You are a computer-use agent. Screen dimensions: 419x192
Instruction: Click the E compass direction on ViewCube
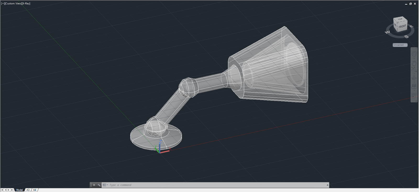[411, 26]
